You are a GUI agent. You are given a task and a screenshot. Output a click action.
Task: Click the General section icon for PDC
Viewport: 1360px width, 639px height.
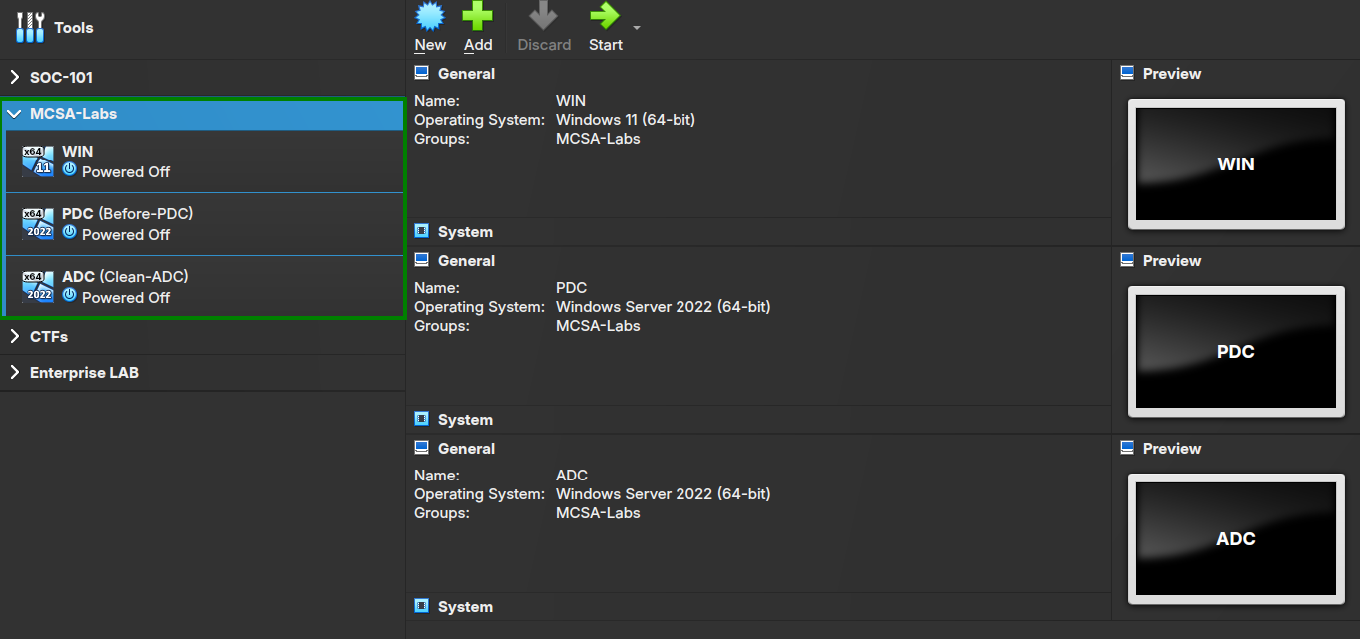pyautogui.click(x=422, y=260)
